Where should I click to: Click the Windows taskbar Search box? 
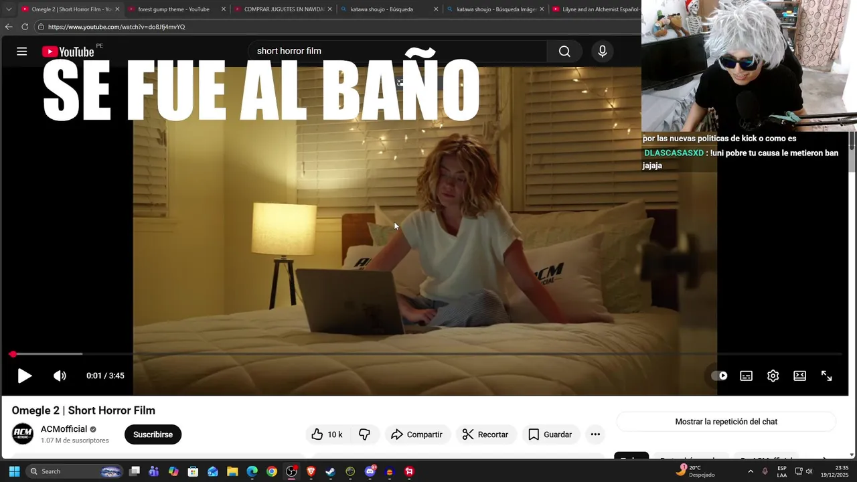point(75,471)
